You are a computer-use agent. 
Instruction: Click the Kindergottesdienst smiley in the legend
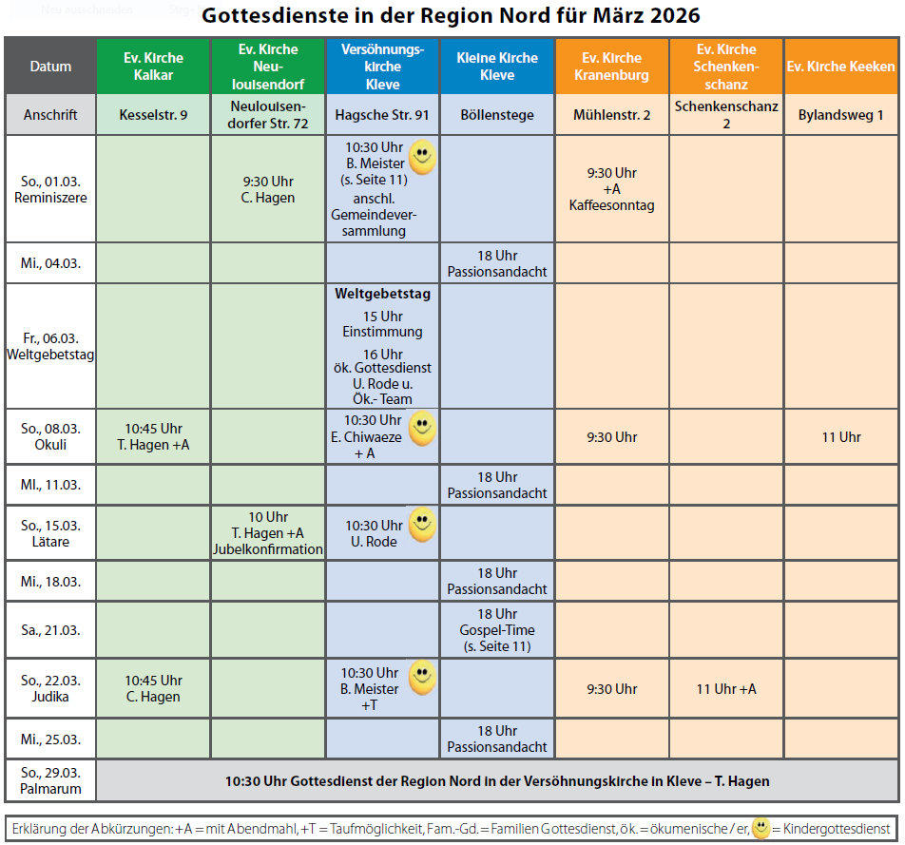point(761,829)
